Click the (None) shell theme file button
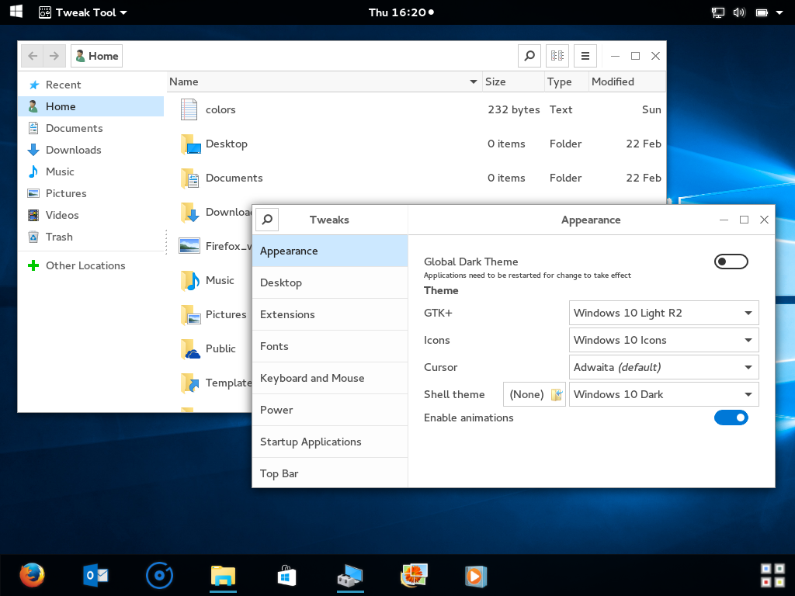This screenshot has width=795, height=596. click(534, 394)
